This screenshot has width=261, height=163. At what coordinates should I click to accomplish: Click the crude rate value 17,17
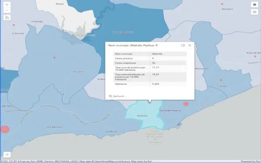click(x=156, y=67)
